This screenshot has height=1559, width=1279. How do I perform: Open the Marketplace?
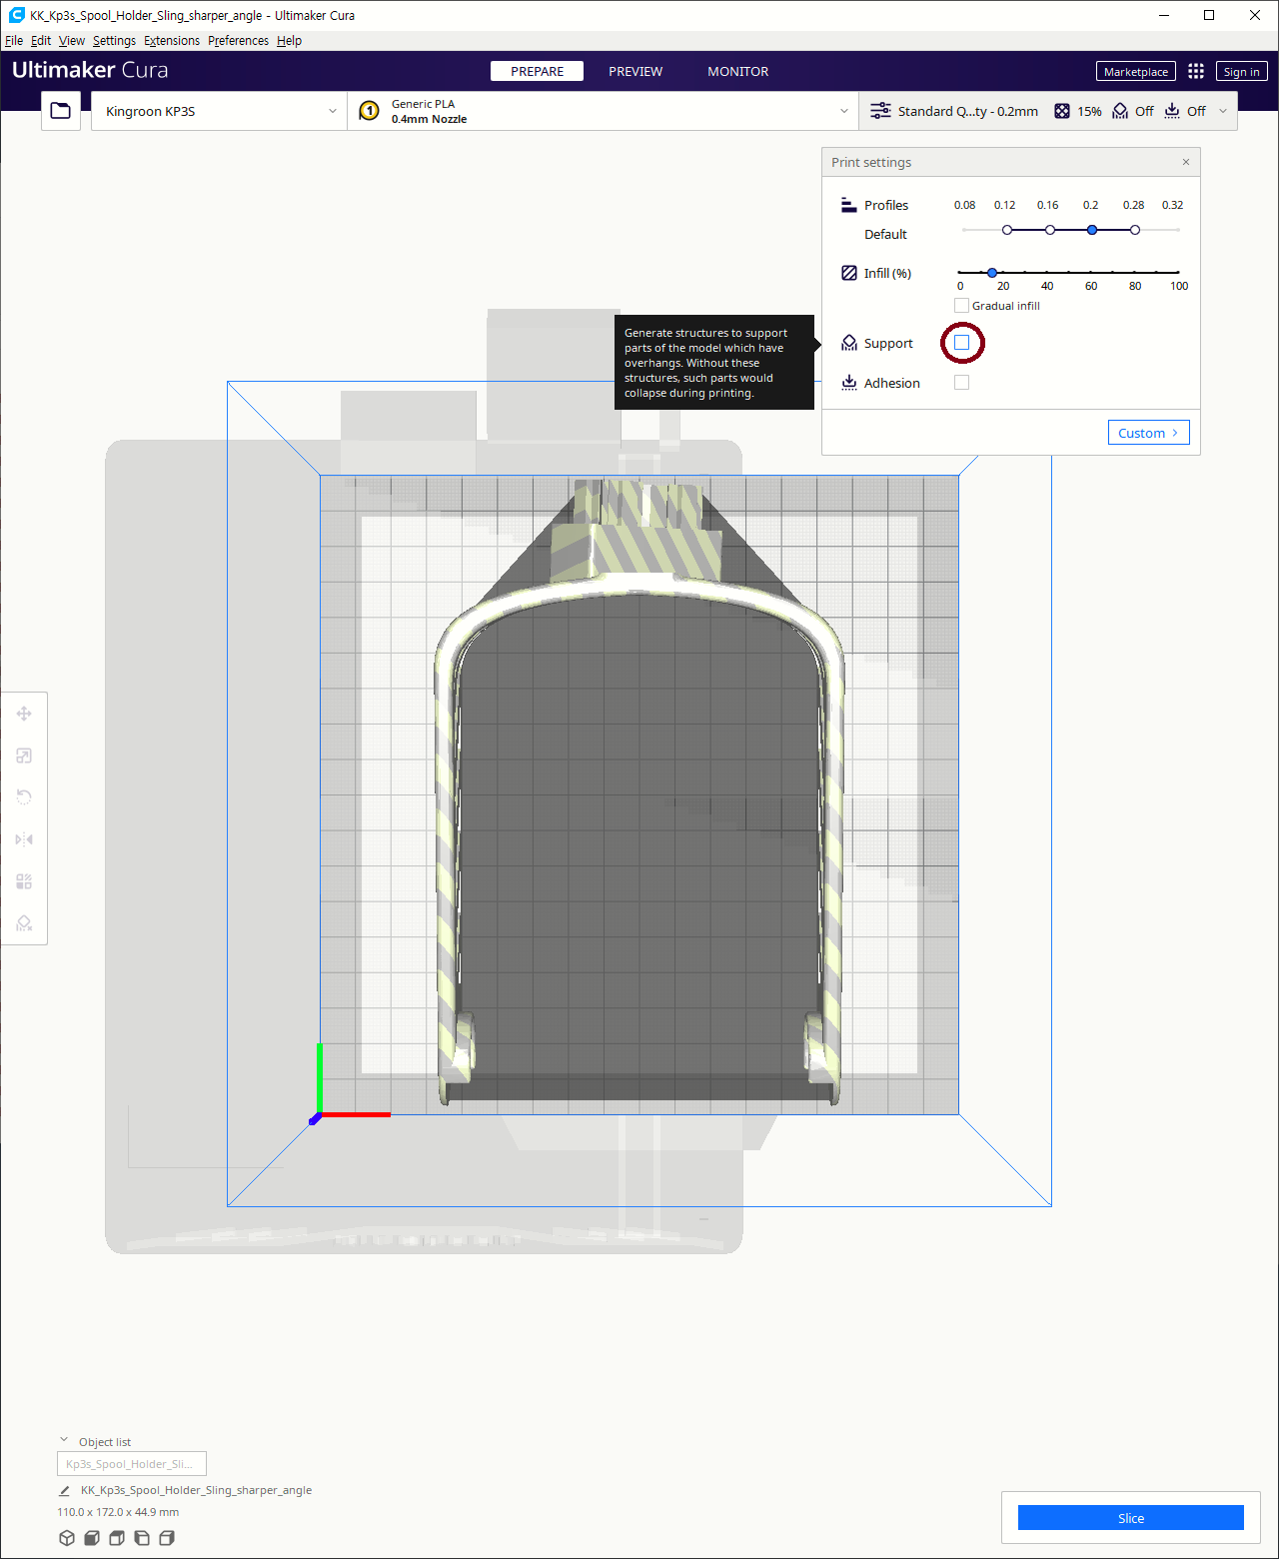[x=1136, y=71]
